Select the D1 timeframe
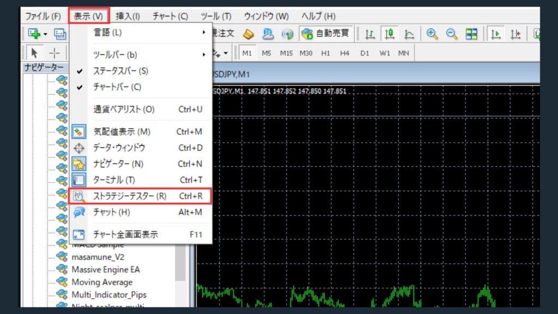 click(x=365, y=53)
